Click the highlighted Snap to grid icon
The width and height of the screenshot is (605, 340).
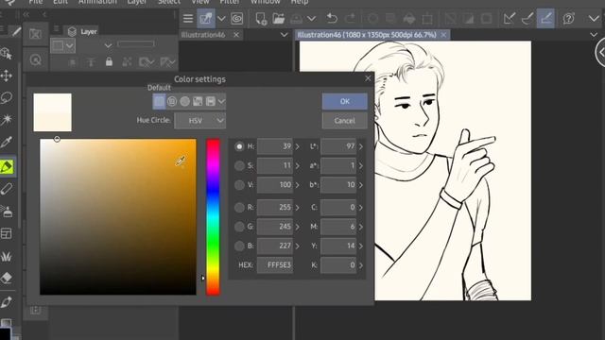545,19
